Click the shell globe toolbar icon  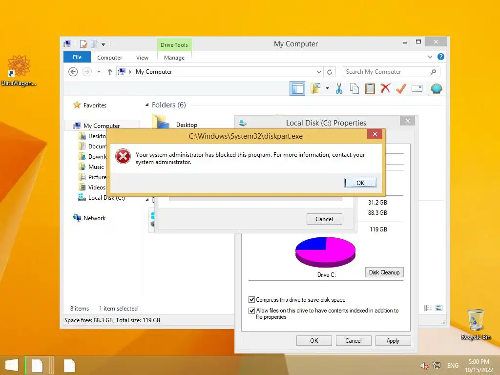[436, 88]
